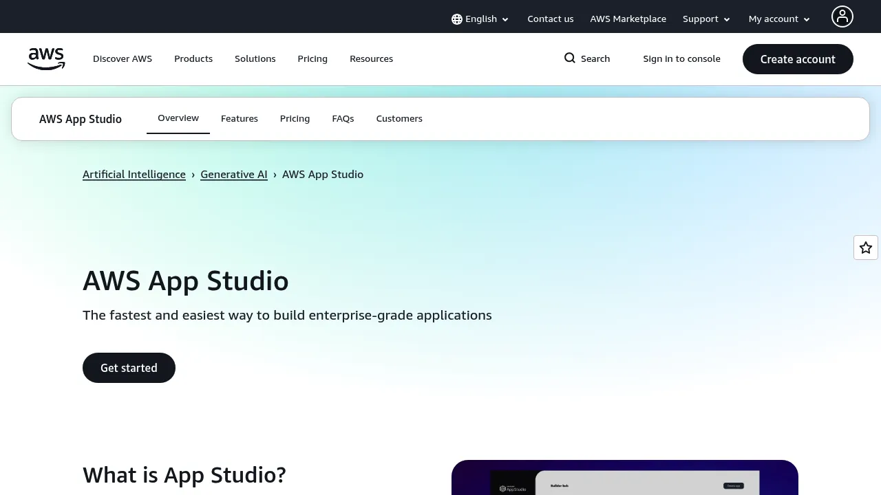Select the FAQs tab
This screenshot has width=881, height=495.
(x=343, y=119)
